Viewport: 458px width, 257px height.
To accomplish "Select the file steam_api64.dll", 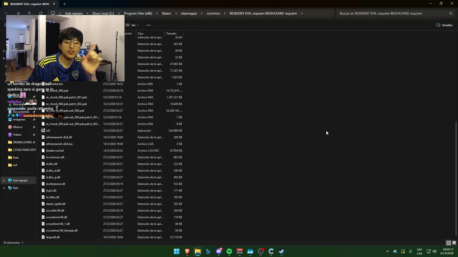I will [x=55, y=204].
